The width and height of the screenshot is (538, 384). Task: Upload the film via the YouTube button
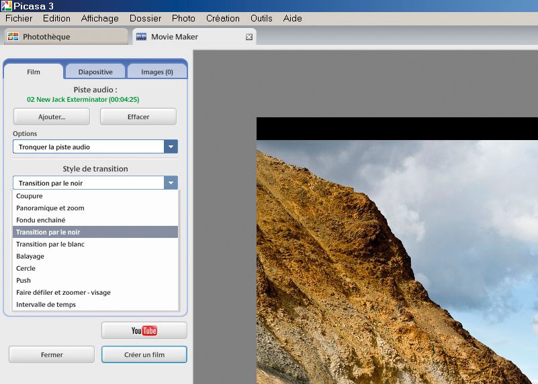point(144,330)
